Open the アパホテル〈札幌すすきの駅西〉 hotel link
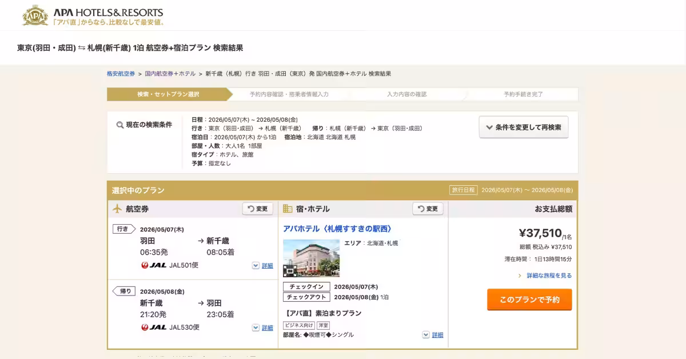The image size is (686, 359). coord(337,229)
